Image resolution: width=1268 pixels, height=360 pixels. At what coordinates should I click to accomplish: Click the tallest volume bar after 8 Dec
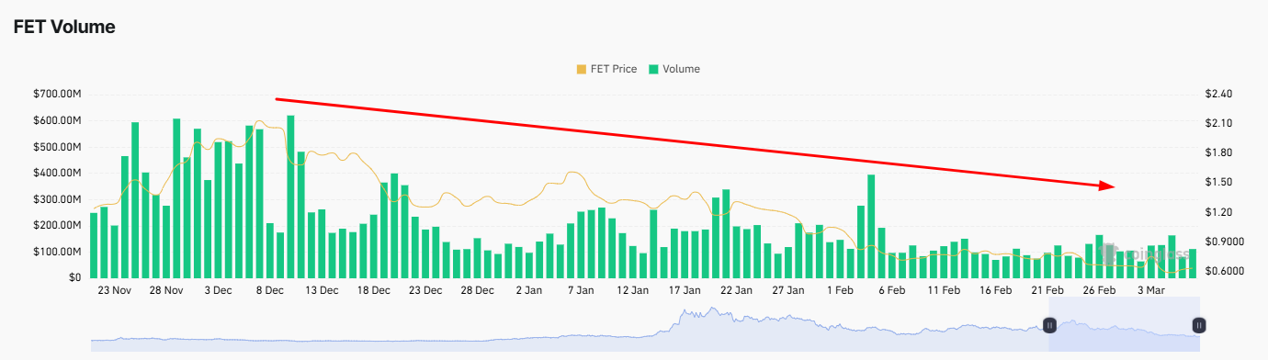point(290,197)
